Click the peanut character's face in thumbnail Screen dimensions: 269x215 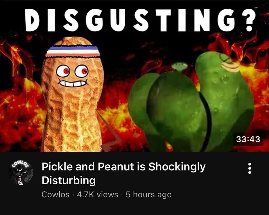pos(72,76)
